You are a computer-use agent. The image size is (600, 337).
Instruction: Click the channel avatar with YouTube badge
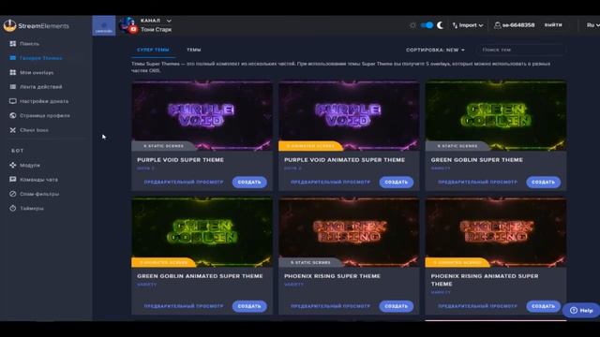coord(127,25)
